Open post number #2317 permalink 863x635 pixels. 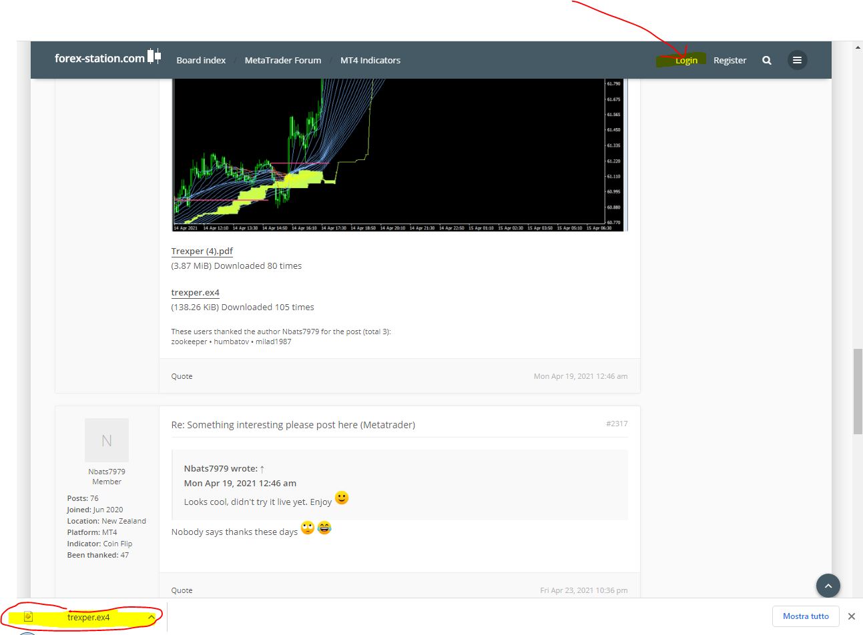point(617,424)
